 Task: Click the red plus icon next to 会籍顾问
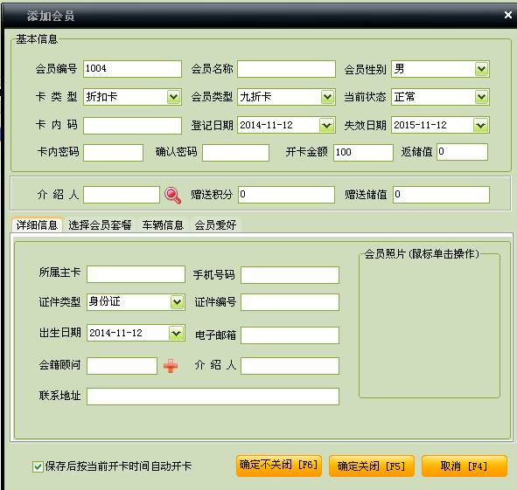(171, 366)
